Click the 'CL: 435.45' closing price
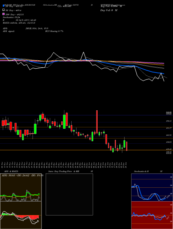This screenshot has width=173, height=229. 64,6
